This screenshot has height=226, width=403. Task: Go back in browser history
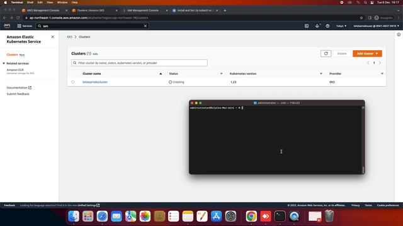click(4, 18)
